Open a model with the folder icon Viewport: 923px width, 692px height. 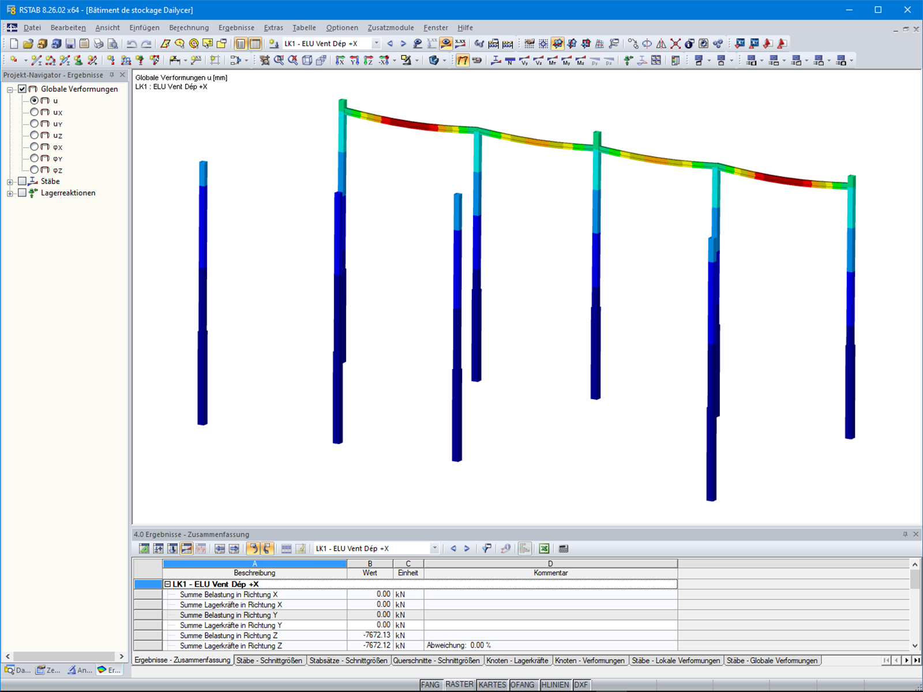(x=28, y=44)
